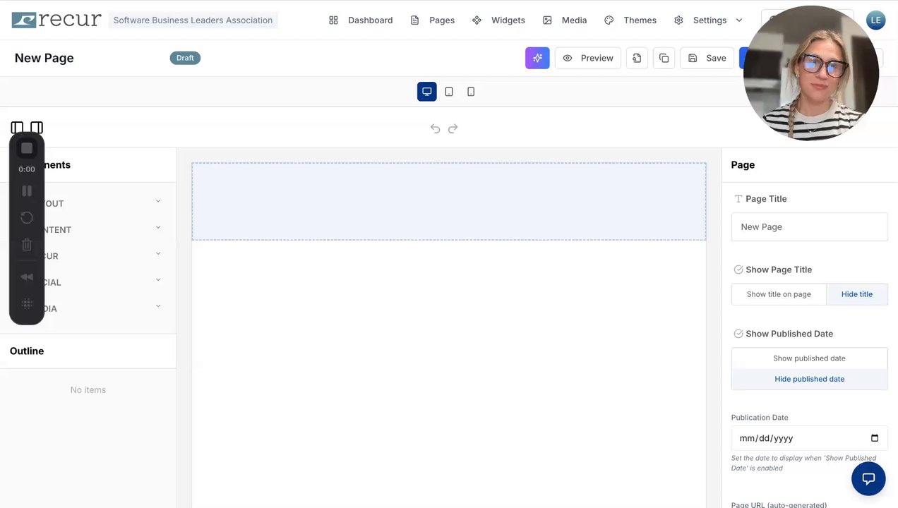898x508 pixels.
Task: Restart the recording
Action: tap(27, 217)
